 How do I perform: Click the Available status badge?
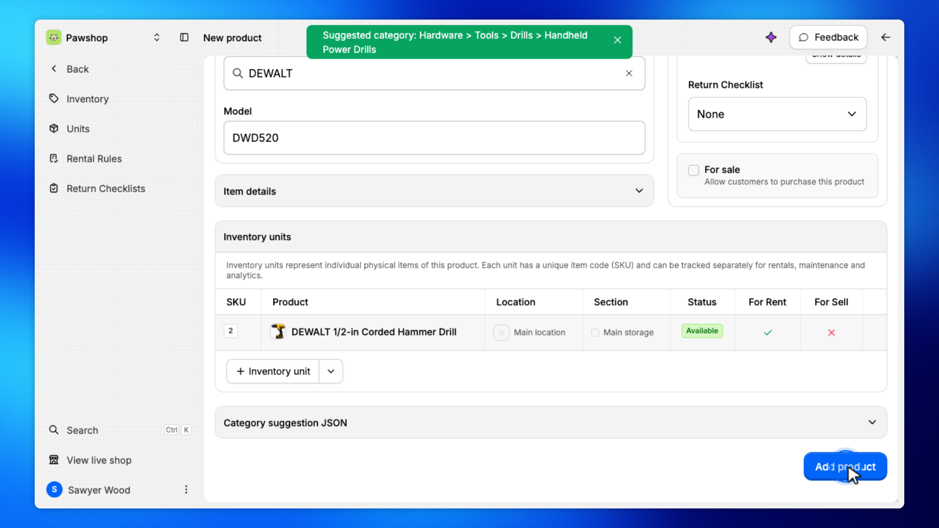click(702, 331)
